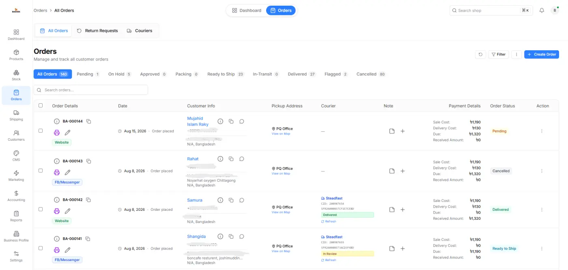Filter by Cancelled status tab
This screenshot has width=568, height=270.
pyautogui.click(x=371, y=74)
